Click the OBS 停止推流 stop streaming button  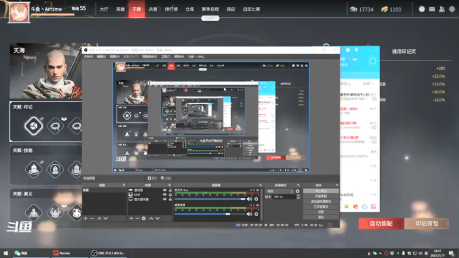[321, 191]
